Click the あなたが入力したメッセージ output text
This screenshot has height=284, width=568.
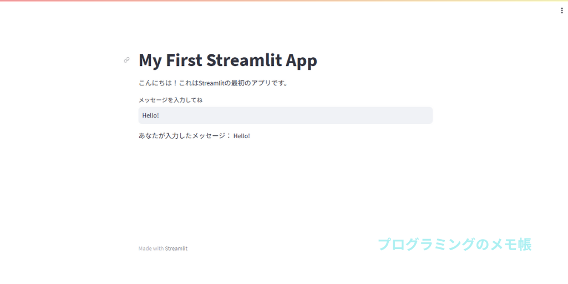point(195,136)
